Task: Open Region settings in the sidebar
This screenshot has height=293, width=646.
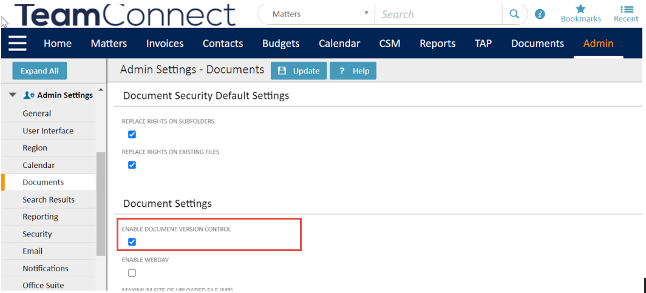Action: [x=49, y=148]
